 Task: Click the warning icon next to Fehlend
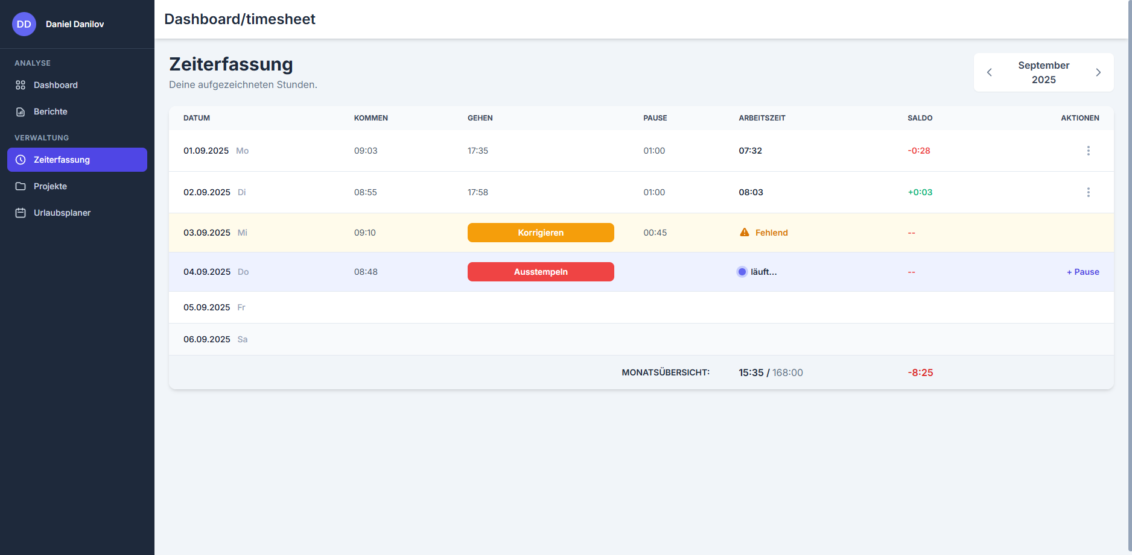click(x=745, y=233)
